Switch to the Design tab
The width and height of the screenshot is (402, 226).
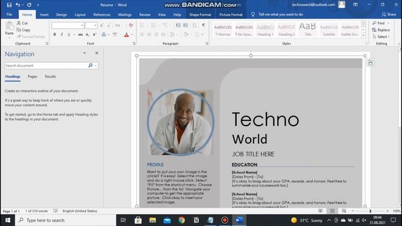coord(62,14)
